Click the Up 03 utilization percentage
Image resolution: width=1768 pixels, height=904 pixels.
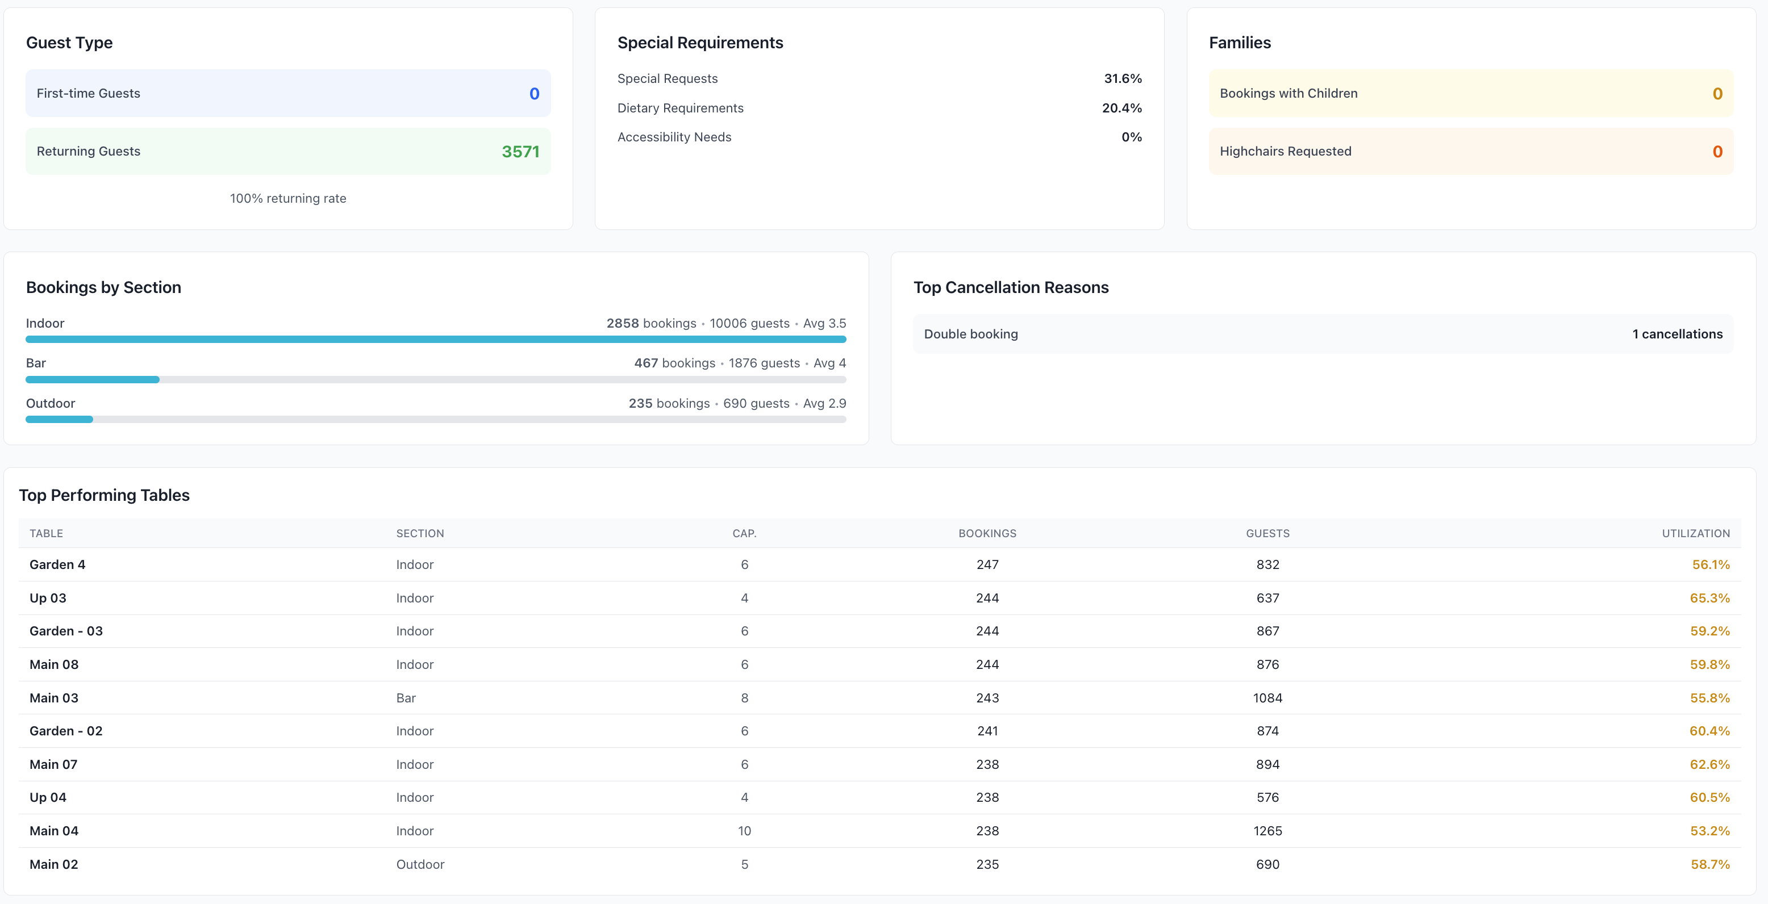[1709, 597]
